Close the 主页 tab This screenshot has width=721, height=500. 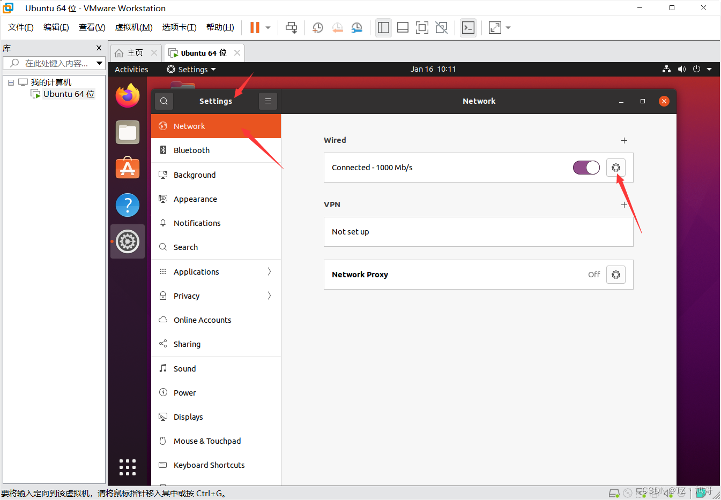coord(154,52)
